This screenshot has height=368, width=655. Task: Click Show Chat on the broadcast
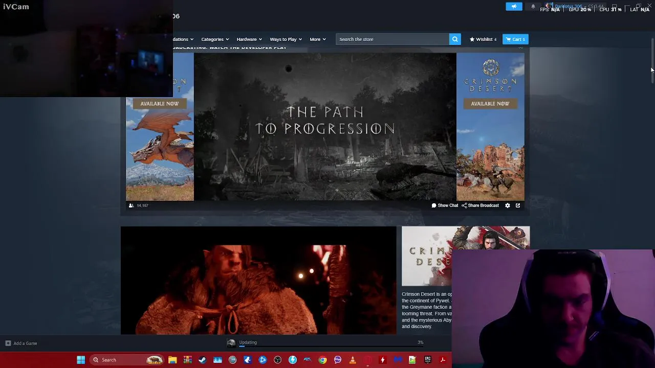pos(445,205)
